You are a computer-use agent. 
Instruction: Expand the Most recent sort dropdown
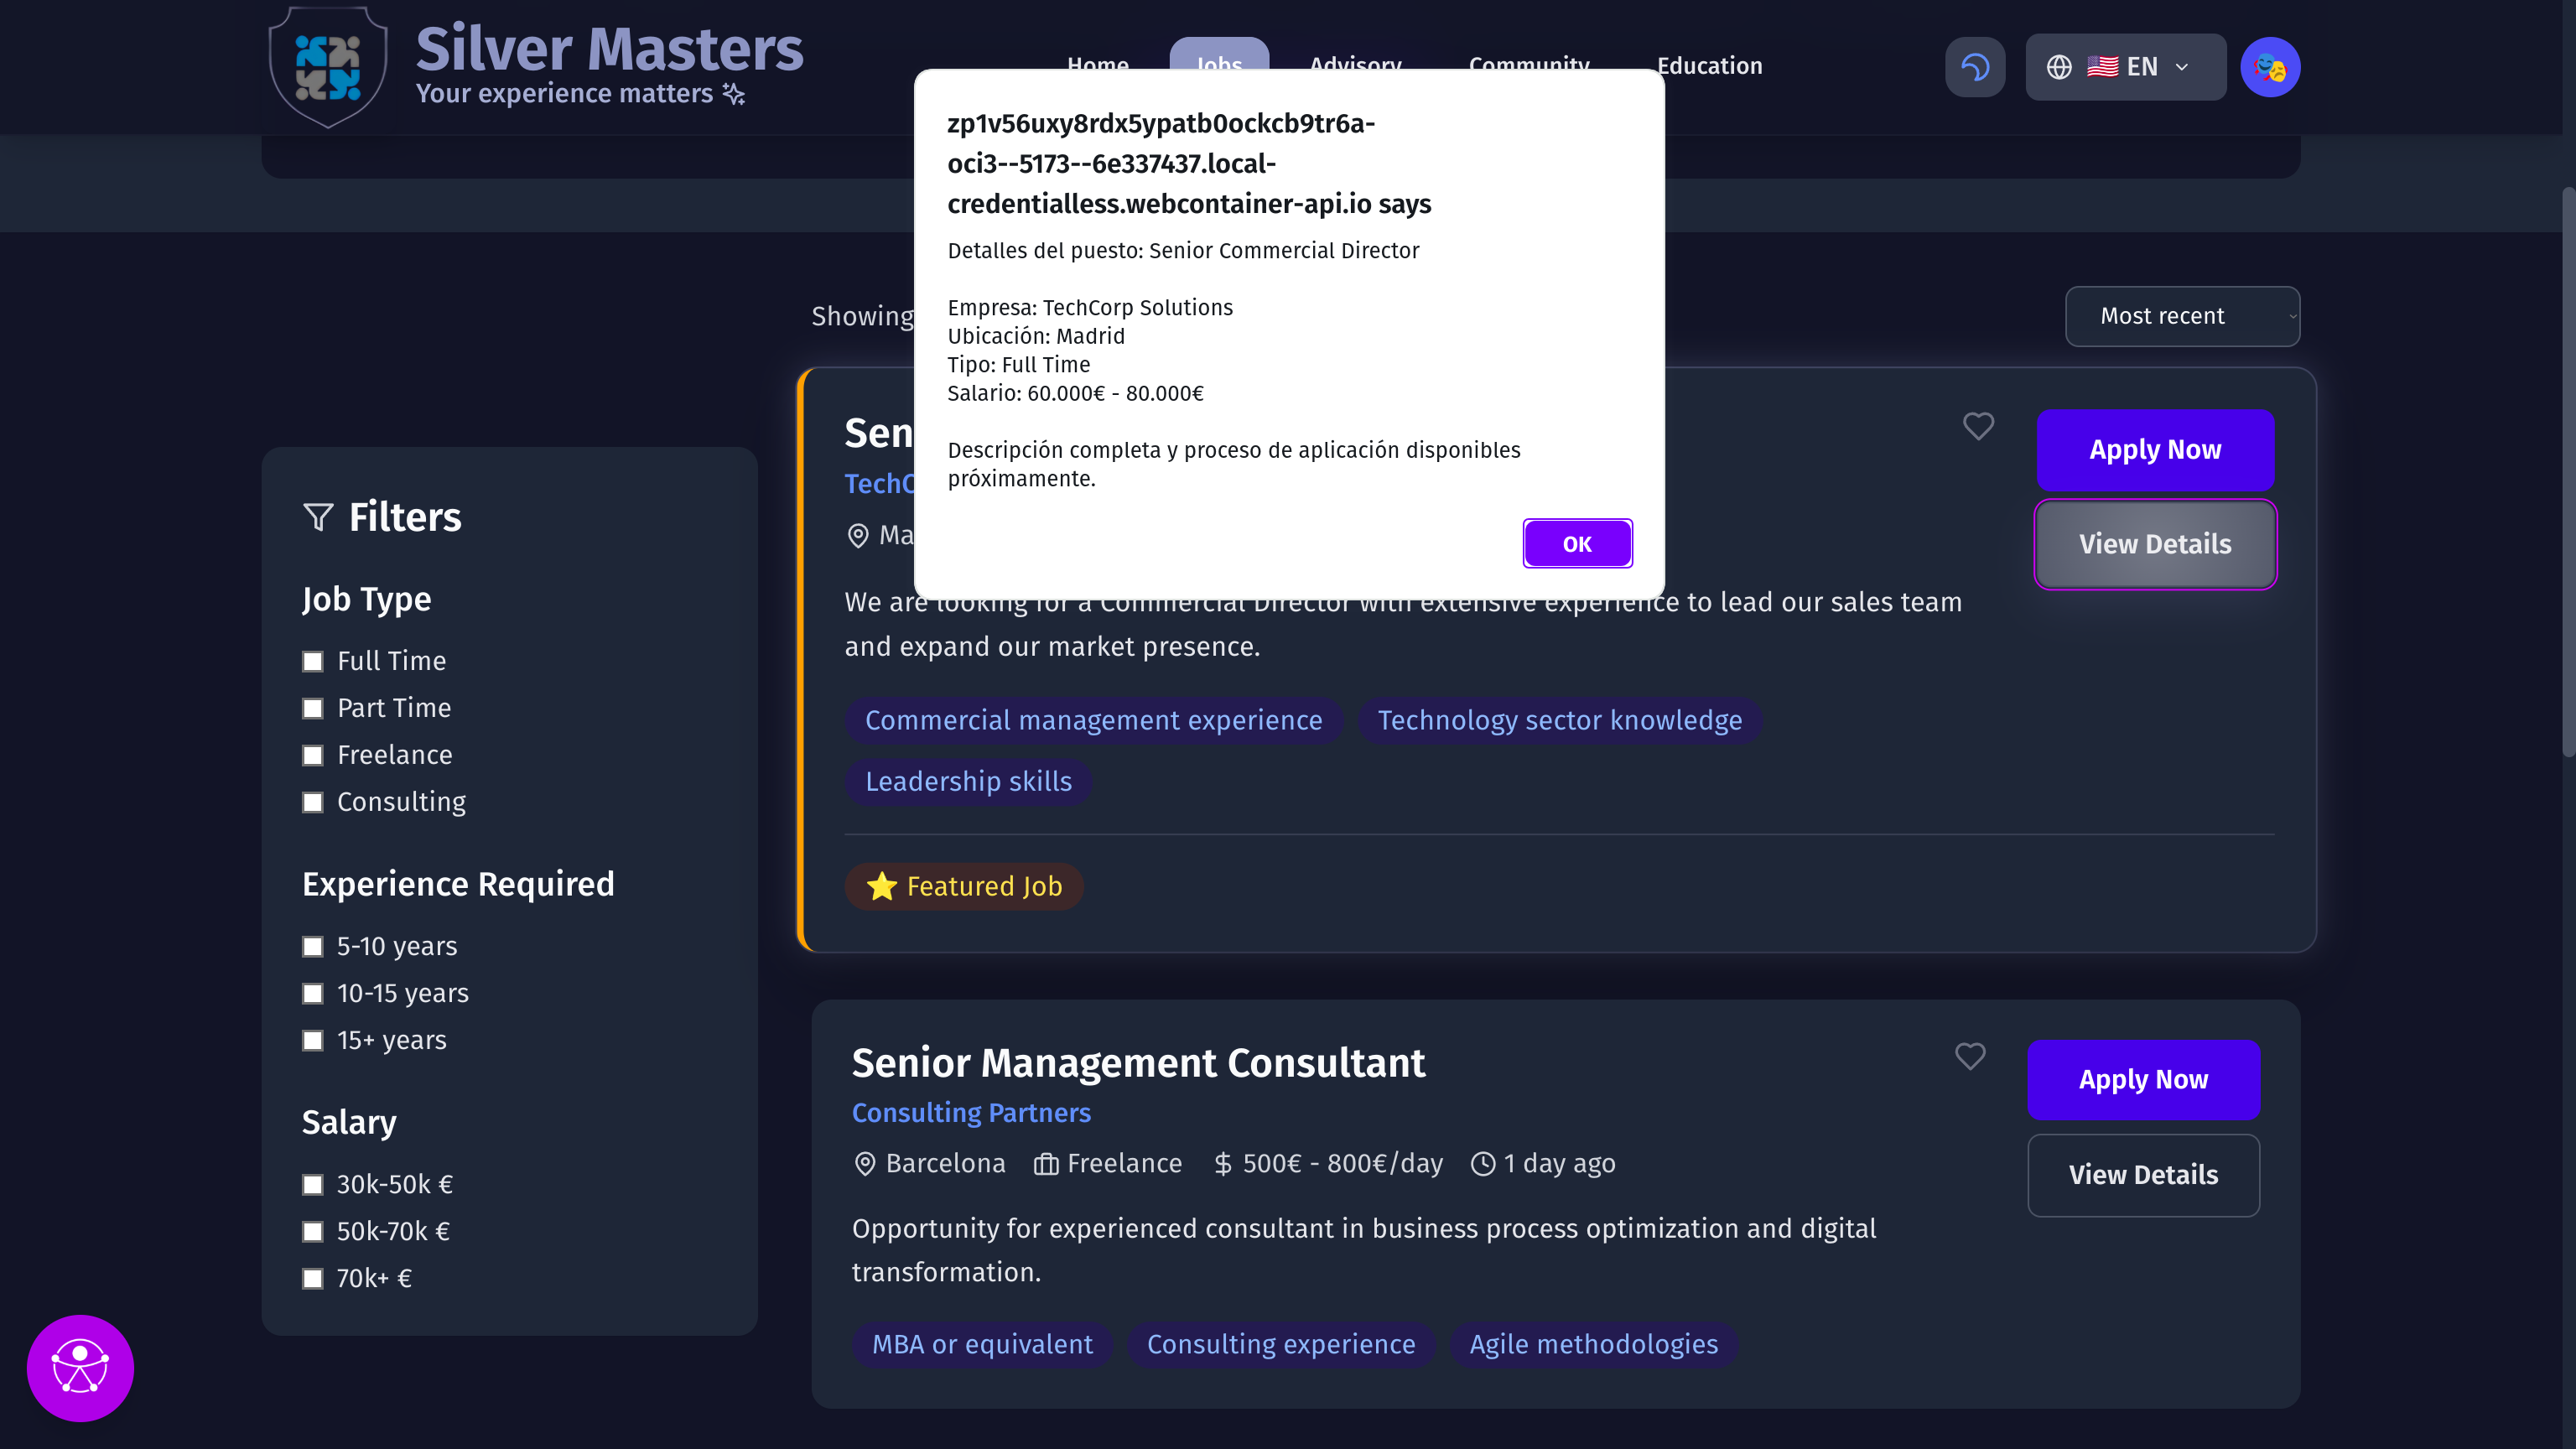[2181, 316]
